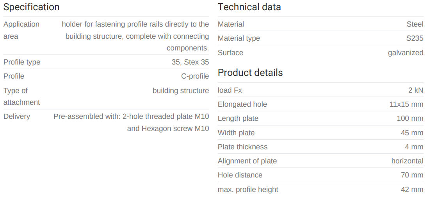The image size is (429, 197).
Task: Click the Product details heading
Action: pos(250,73)
